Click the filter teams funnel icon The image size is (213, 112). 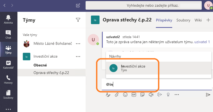click(78, 20)
